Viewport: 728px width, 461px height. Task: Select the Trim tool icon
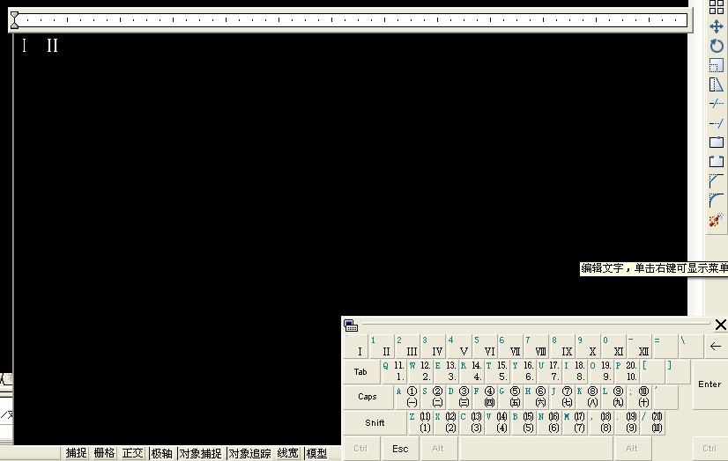(717, 103)
